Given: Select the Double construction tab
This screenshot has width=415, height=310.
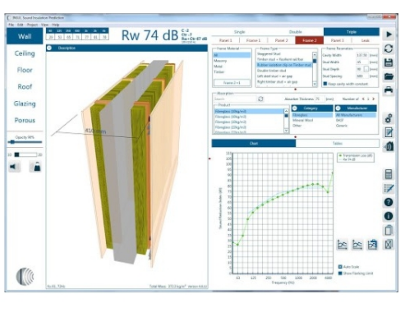Looking at the screenshot, I should [295, 32].
